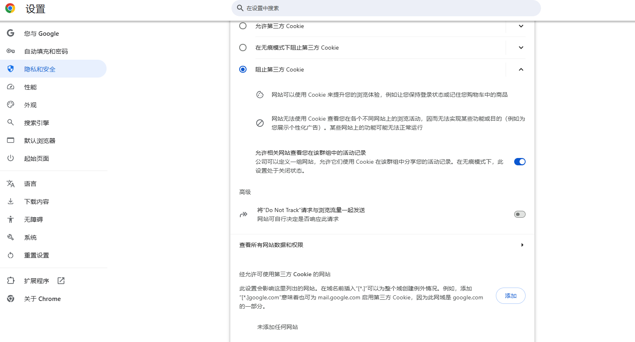Click the blocked circle icon beside the cross-site activity text
The height and width of the screenshot is (342, 635).
click(260, 123)
